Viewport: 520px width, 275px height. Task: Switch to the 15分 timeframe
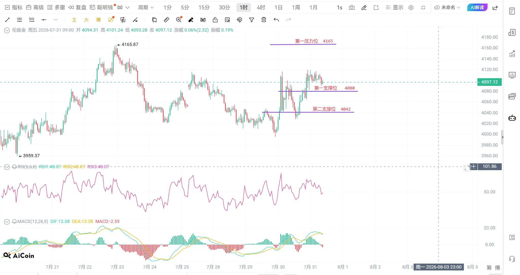coord(204,8)
